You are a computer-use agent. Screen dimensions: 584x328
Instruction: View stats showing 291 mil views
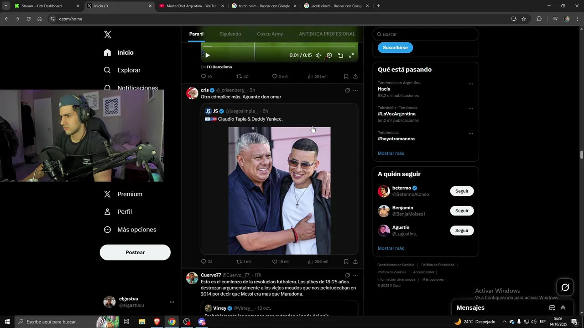coord(318,77)
